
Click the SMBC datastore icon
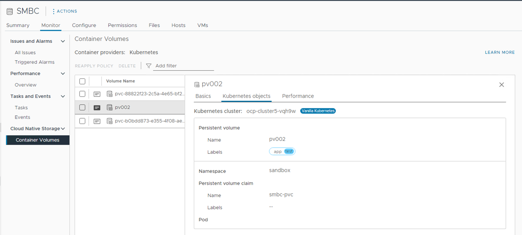(x=10, y=11)
